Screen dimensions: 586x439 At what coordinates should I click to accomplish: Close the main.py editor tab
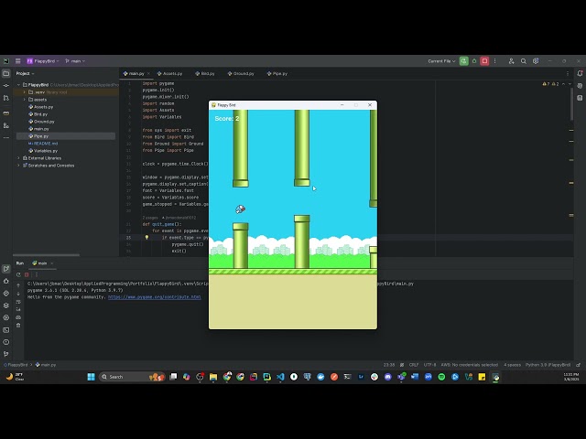[148, 73]
